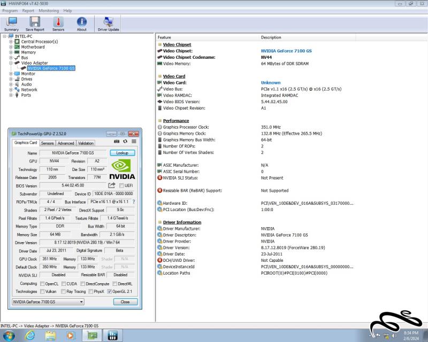The image size is (428, 342).
Task: Toggle the OpenGL 2.1 checkbox
Action: click(x=110, y=292)
